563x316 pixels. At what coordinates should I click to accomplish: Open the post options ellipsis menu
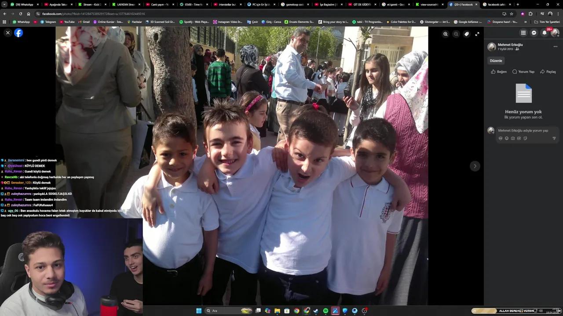555,47
